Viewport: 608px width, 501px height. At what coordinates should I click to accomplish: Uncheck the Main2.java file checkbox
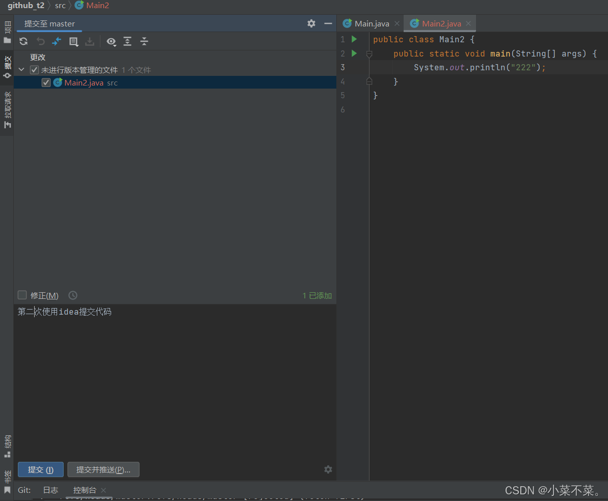pos(46,82)
